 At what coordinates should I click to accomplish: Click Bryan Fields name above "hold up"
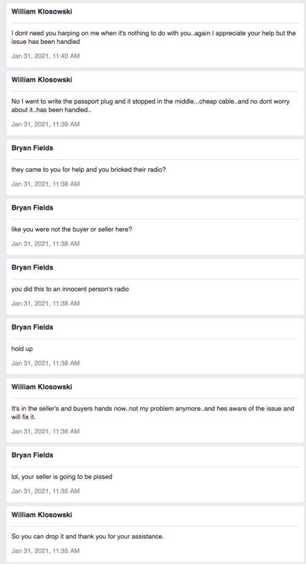32,327
